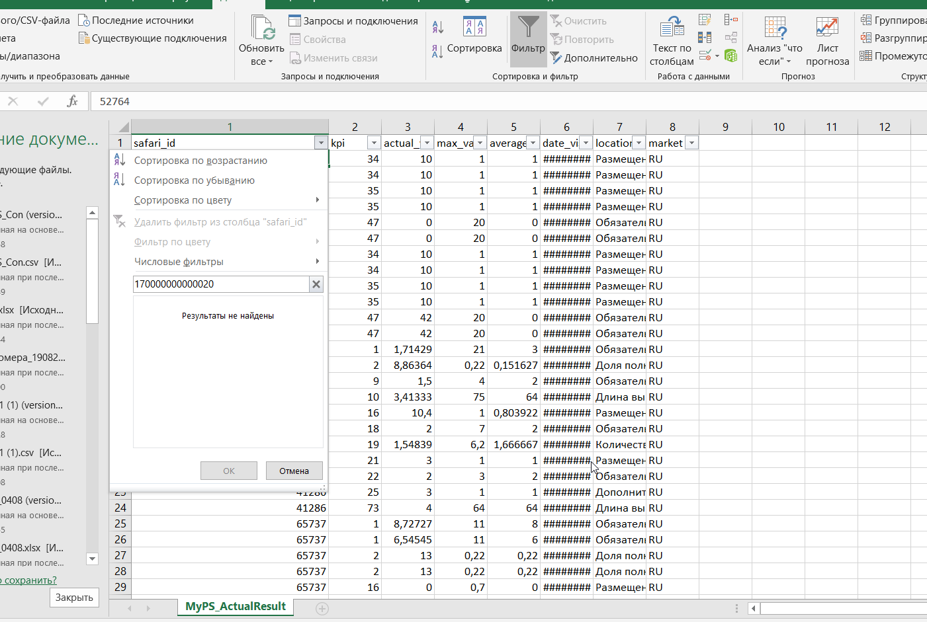Click the Отмена button in filter menu
The image size is (927, 622).
[x=294, y=471]
